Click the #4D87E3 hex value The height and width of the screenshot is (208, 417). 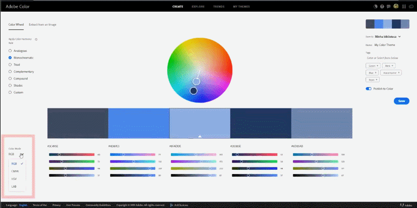point(114,146)
